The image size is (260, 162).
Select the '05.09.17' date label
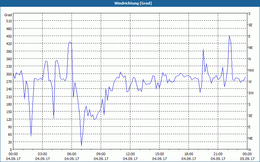point(247,159)
